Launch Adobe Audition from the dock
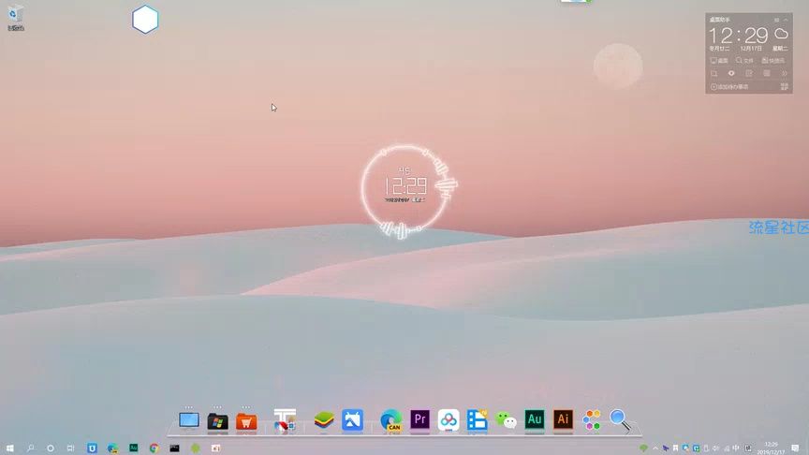The height and width of the screenshot is (455, 809). pyautogui.click(x=535, y=419)
